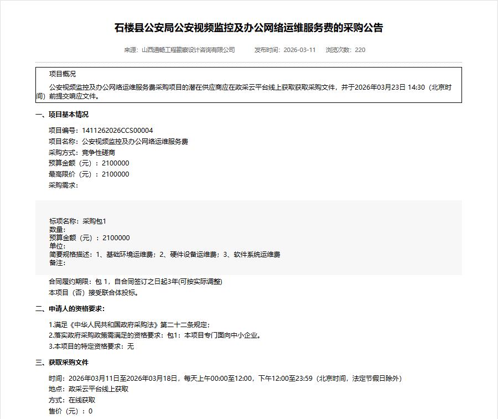Click the 最高限价 2100000 line
Viewport: 498px width, 419px height.
tap(89, 174)
